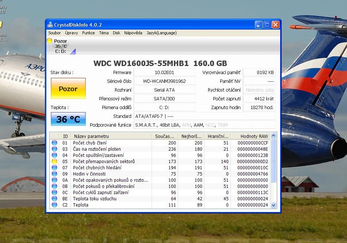This screenshot has height=243, width=347.
Task: Click the Nejhorš... column header
Action: click(191, 136)
